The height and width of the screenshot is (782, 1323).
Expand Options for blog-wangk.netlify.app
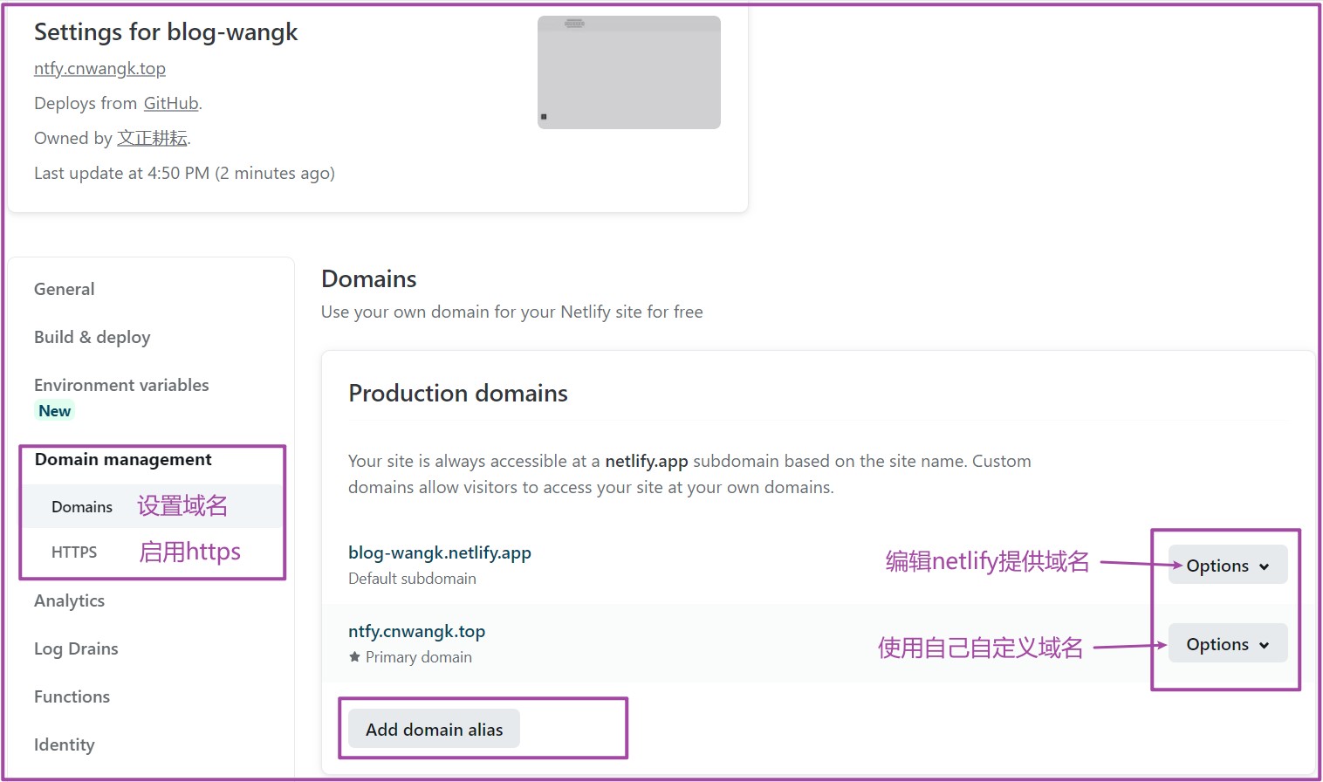point(1228,565)
